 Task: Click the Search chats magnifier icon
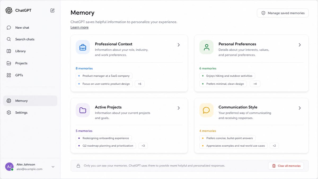tap(9, 39)
